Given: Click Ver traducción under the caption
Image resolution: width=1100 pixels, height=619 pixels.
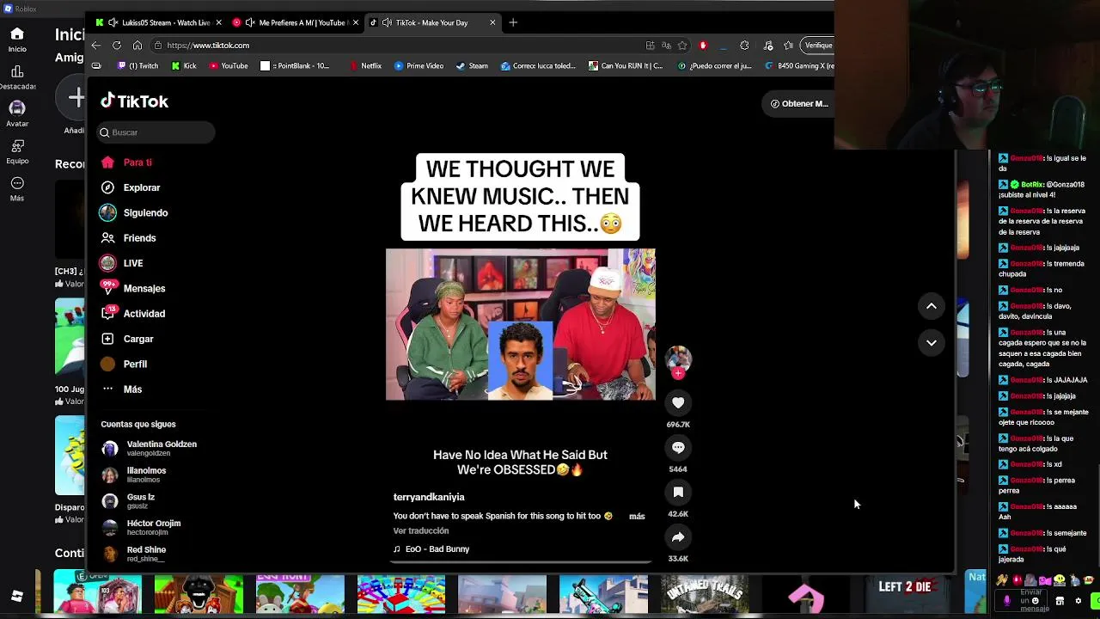Looking at the screenshot, I should tap(421, 531).
